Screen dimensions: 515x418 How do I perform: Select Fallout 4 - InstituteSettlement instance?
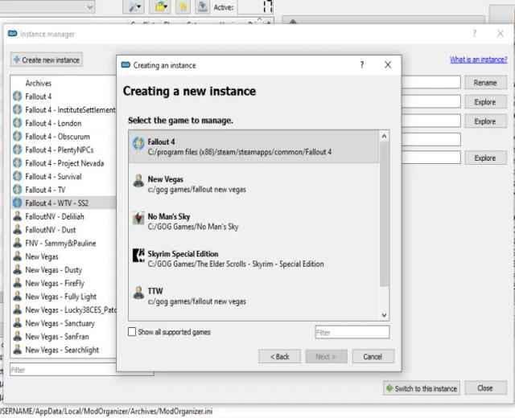[64, 110]
